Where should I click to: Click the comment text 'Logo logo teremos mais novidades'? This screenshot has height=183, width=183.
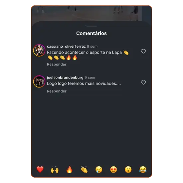click(84, 84)
